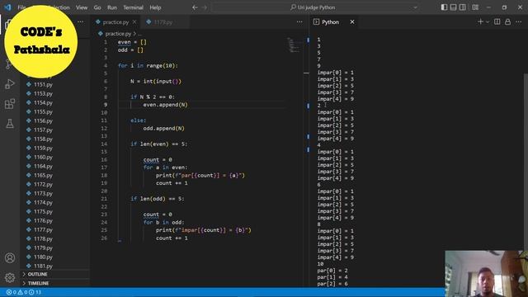The height and width of the screenshot is (297, 528).
Task: Open file 1156.py in explorer
Action: click(43, 121)
